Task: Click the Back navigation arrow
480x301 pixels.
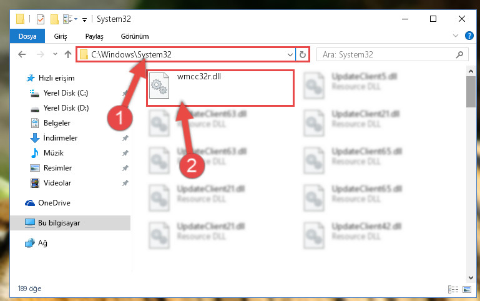Action: (x=22, y=54)
